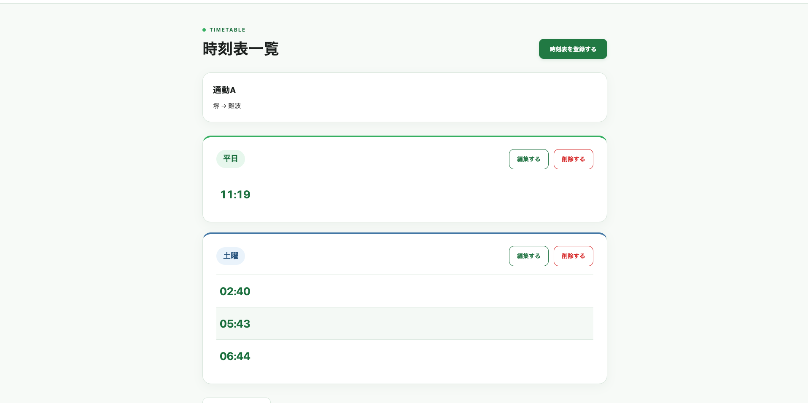This screenshot has width=808, height=403.
Task: Click the 堺 → 難波 route text
Action: tap(227, 106)
